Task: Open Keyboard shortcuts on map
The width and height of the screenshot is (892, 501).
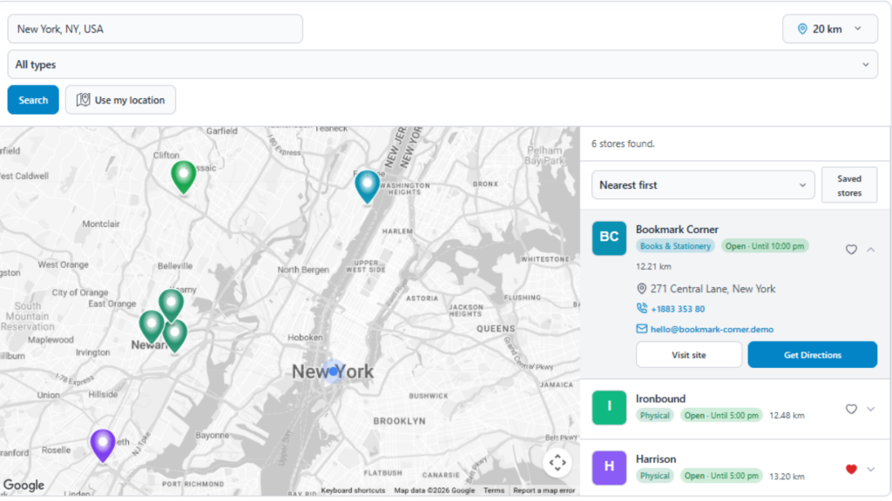Action: pos(353,491)
